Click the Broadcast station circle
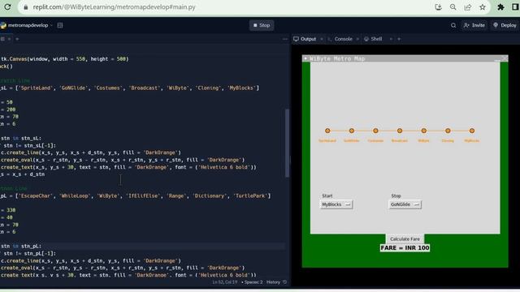The height and width of the screenshot is (292, 520). point(400,131)
